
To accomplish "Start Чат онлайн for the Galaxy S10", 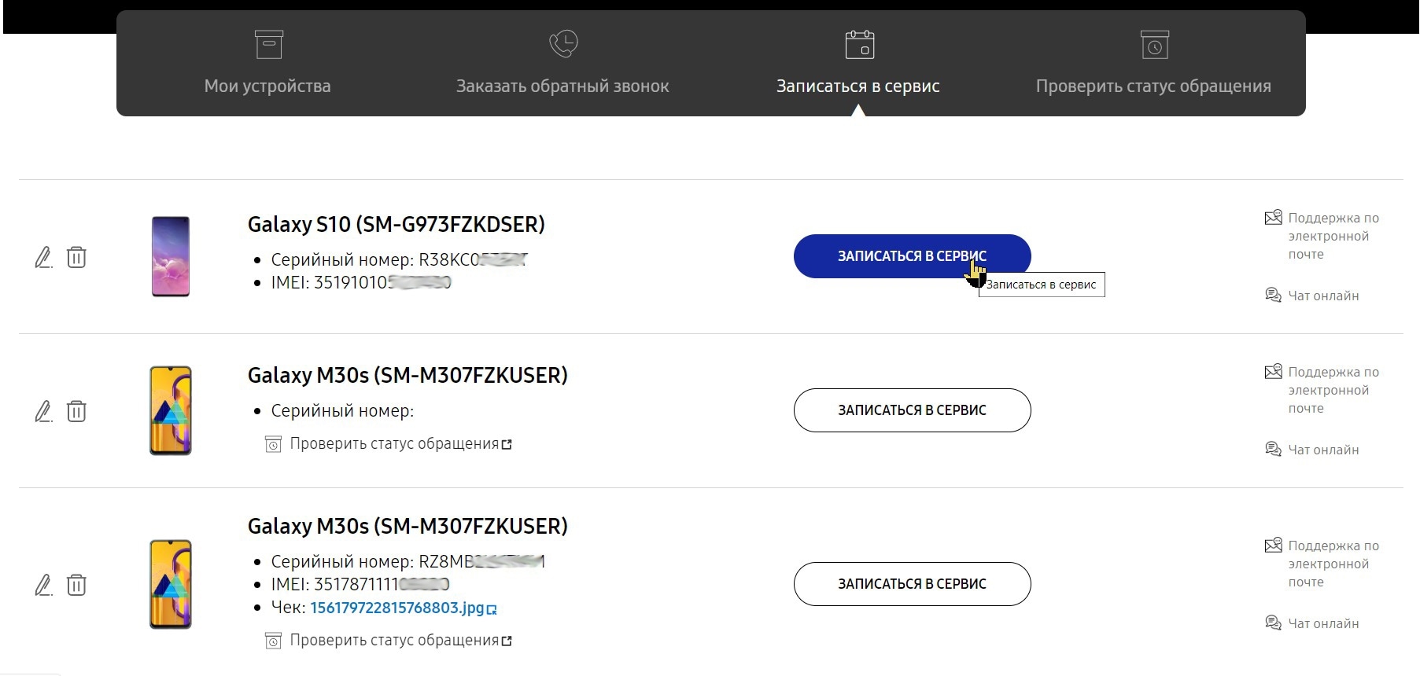I will coord(1311,296).
